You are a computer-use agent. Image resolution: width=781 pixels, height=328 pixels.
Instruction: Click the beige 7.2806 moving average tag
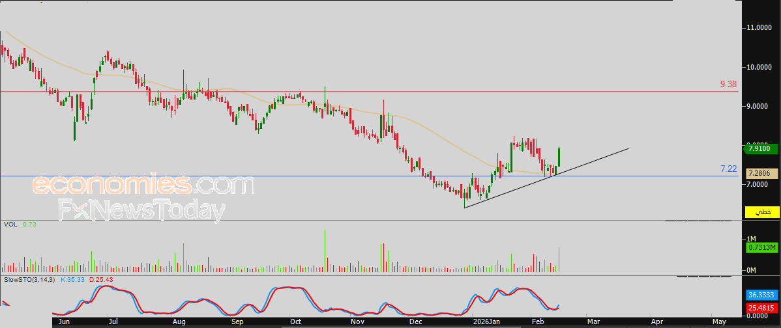(x=760, y=174)
